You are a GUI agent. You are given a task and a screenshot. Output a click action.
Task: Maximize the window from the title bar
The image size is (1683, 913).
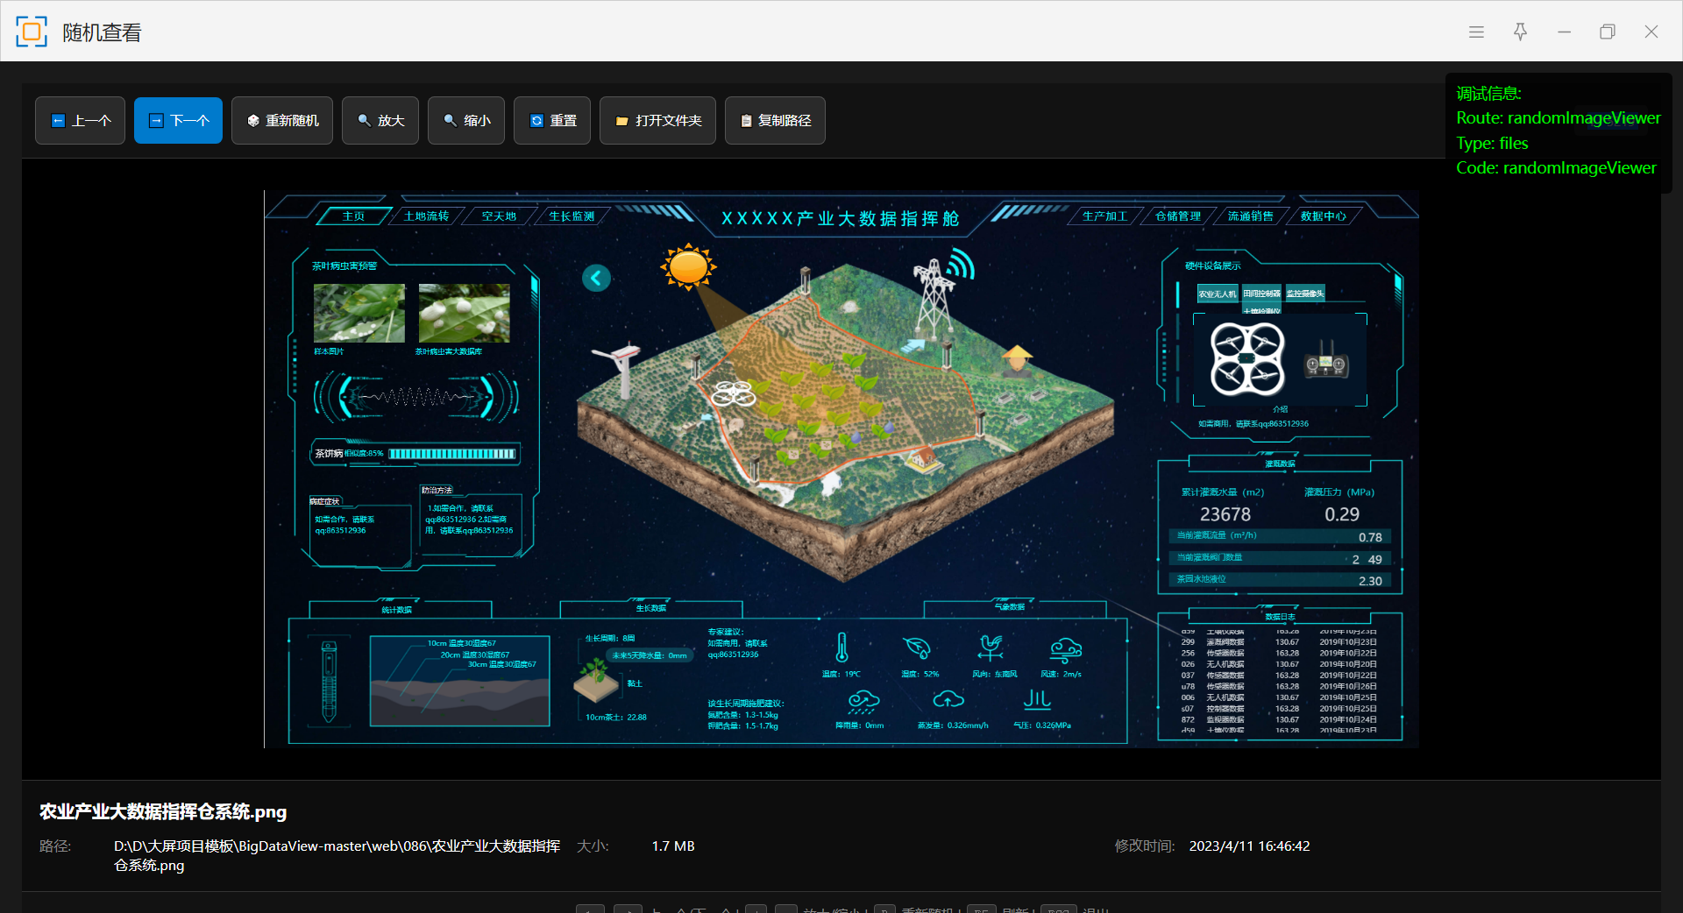point(1607,32)
